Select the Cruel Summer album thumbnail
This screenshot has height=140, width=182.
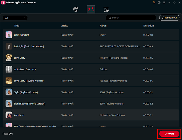(9, 35)
